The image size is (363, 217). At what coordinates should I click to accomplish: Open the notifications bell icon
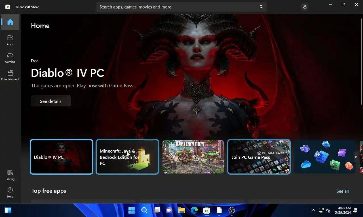coord(355,210)
